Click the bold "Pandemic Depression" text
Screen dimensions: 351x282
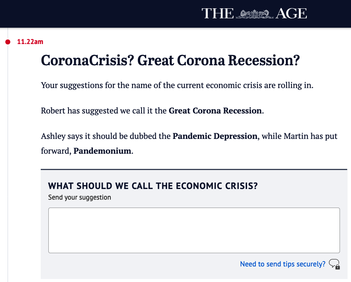pyautogui.click(x=215, y=136)
